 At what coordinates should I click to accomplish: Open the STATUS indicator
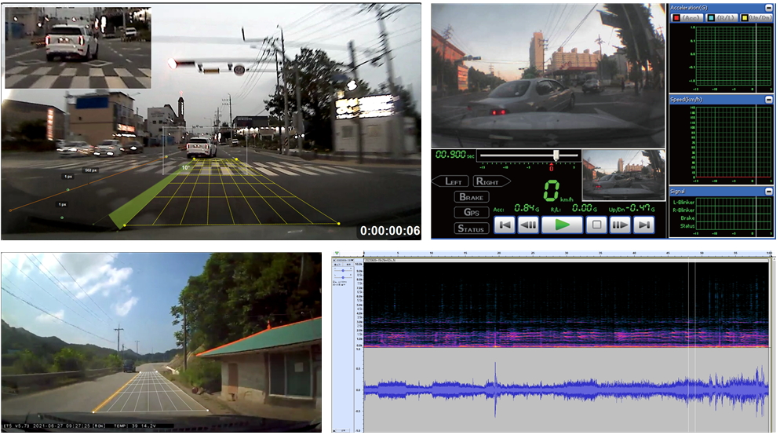(472, 228)
